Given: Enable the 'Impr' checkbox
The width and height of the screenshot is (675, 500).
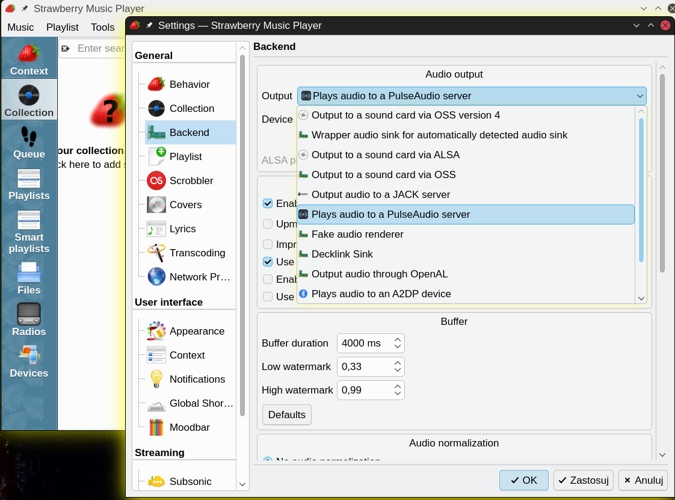Looking at the screenshot, I should click(268, 245).
